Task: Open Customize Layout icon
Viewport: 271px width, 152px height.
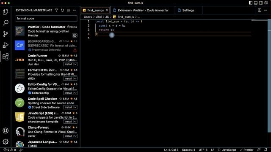Action: coord(266,3)
